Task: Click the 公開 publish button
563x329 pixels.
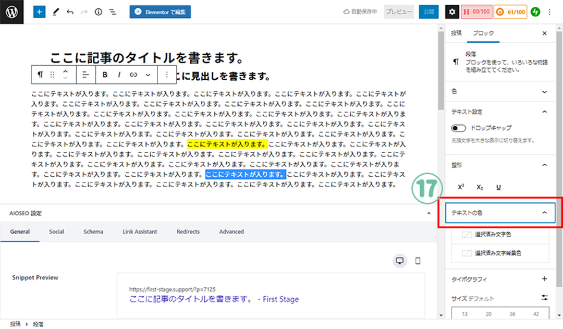Action: (429, 11)
